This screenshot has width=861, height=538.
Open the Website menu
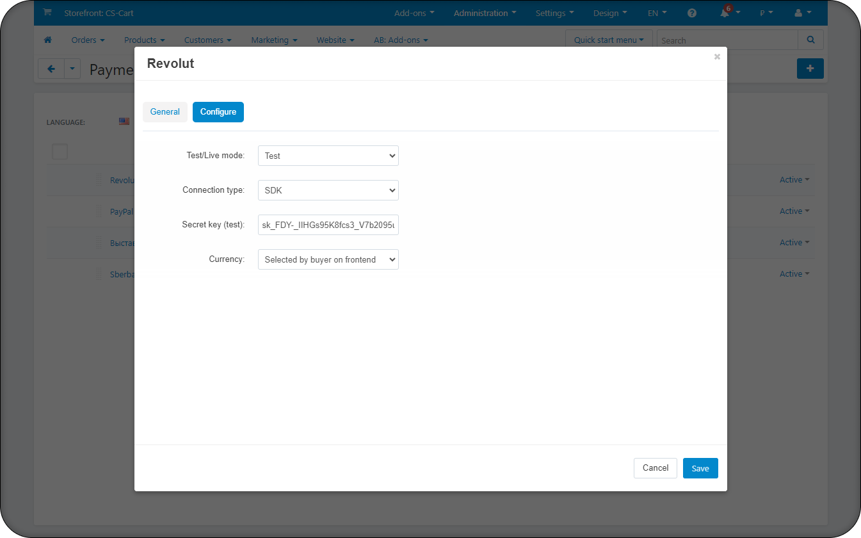[x=336, y=40]
